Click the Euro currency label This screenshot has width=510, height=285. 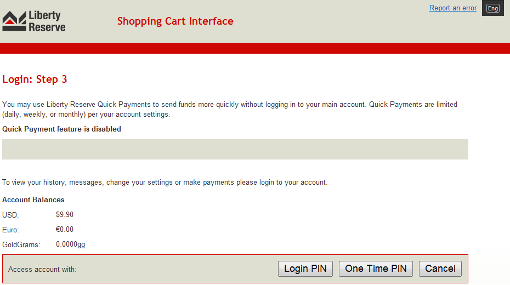point(10,230)
